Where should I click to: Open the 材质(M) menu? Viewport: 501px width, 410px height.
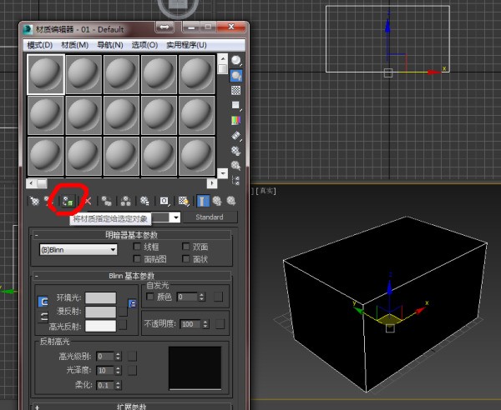point(74,45)
